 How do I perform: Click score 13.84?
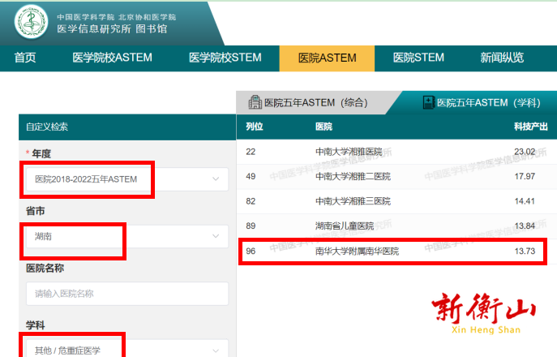(525, 226)
